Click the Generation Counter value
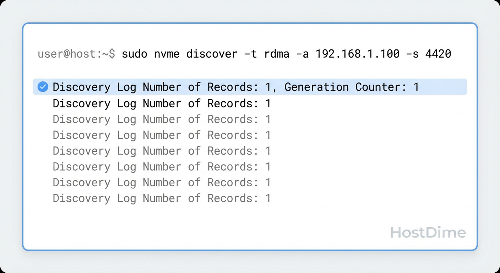 (x=416, y=87)
